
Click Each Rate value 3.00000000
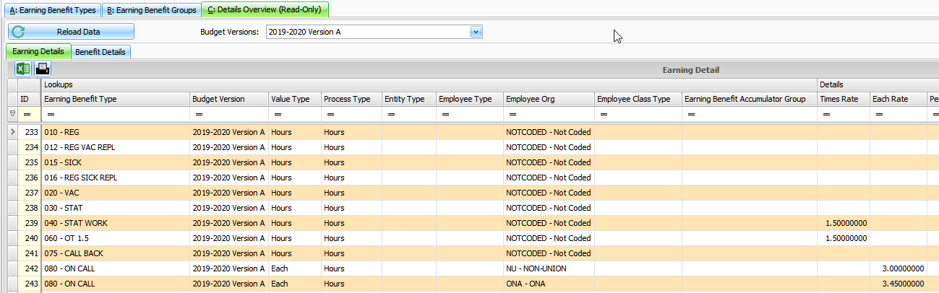[899, 268]
